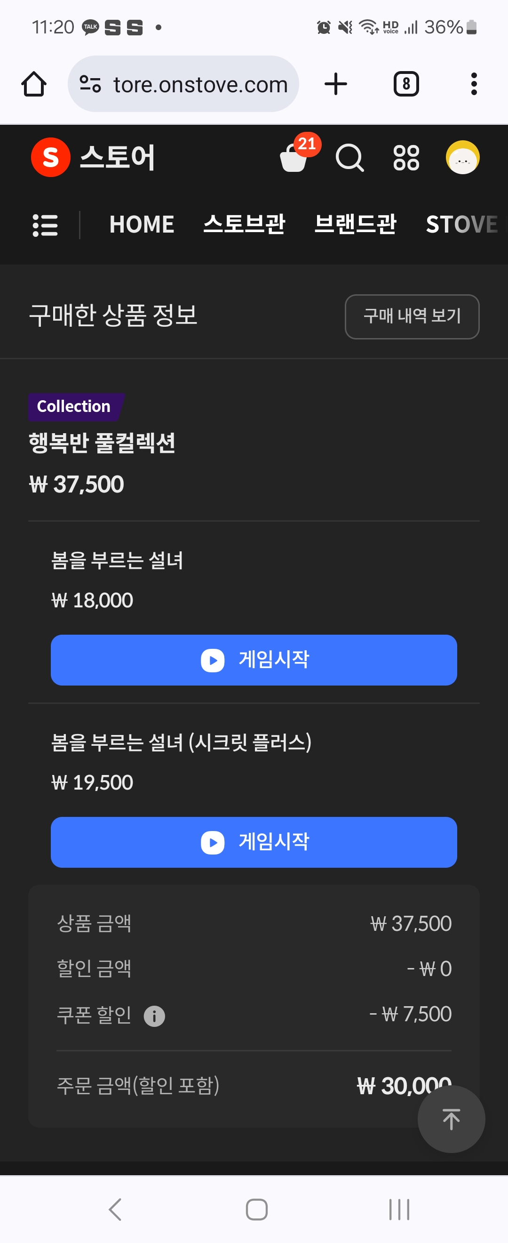The width and height of the screenshot is (508, 1243).
Task: Tap the STOVE store S logo
Action: 51,157
